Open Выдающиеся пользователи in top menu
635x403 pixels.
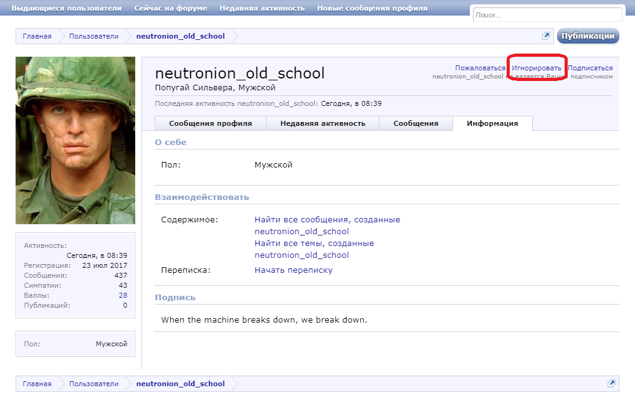(67, 8)
